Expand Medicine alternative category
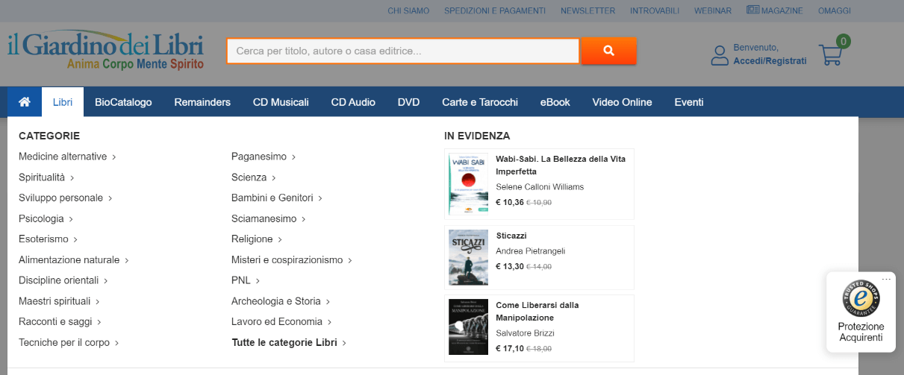904x375 pixels. [x=67, y=157]
